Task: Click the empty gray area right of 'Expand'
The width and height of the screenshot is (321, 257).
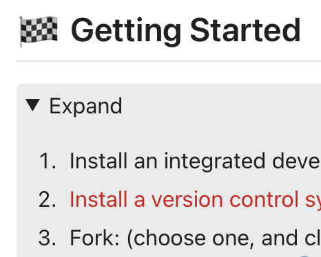Action: tap(220, 106)
